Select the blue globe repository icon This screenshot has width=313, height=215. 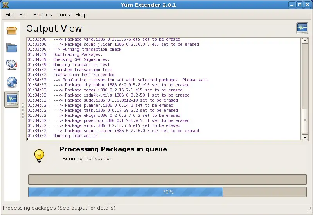point(12,82)
